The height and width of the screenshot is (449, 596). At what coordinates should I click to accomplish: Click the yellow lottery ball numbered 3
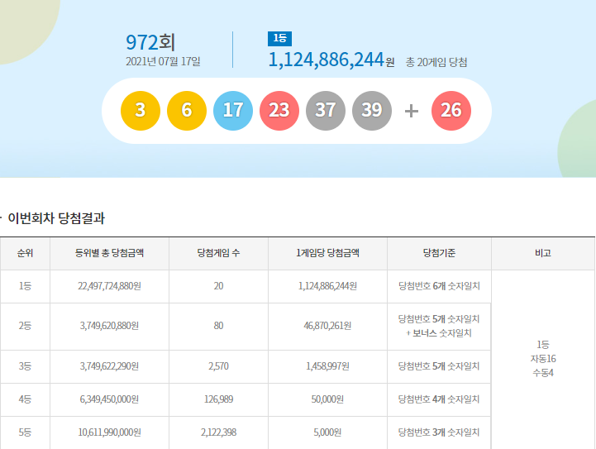[141, 111]
